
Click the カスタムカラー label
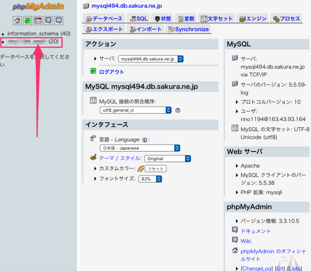click(117, 168)
